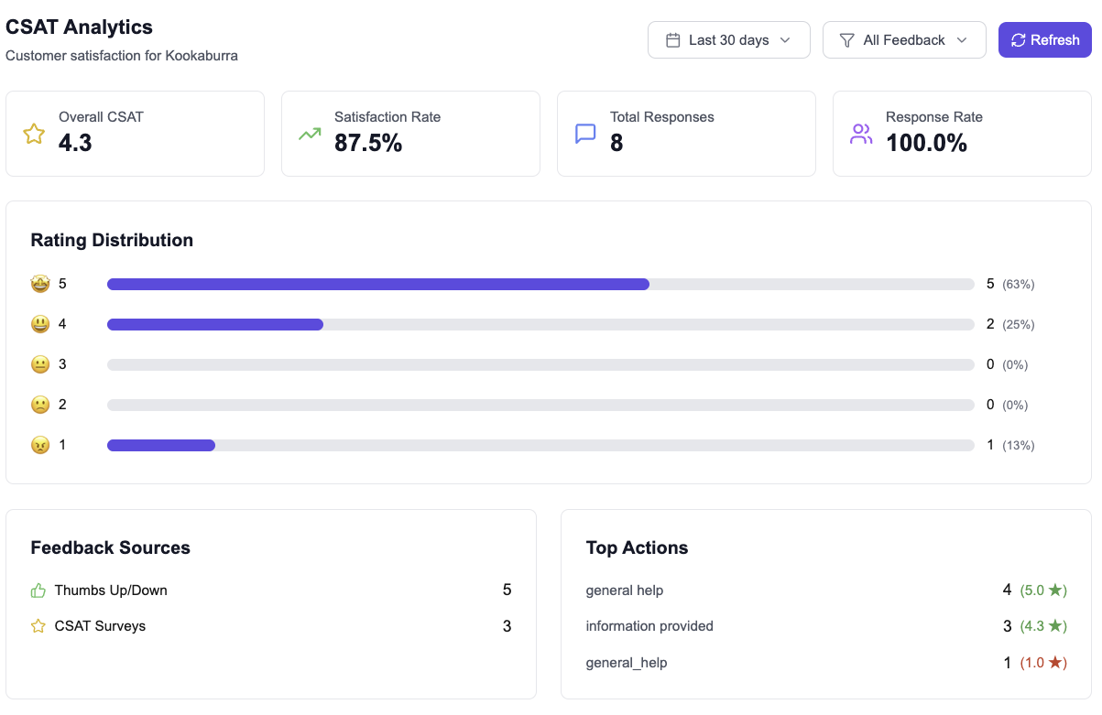Click the star icon next to CSAT Surveys
The height and width of the screenshot is (715, 1102).
[x=38, y=626]
